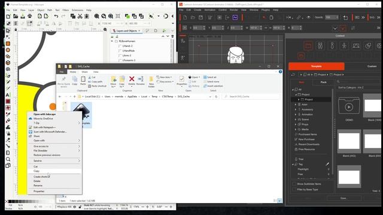
Task: Click Copy path in Explorer ribbon
Action: (x=95, y=82)
